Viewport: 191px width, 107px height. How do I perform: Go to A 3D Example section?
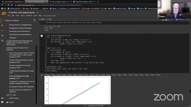point(14,98)
